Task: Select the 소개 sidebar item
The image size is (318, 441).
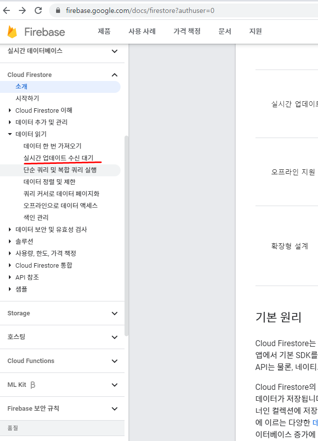Action: coord(60,86)
